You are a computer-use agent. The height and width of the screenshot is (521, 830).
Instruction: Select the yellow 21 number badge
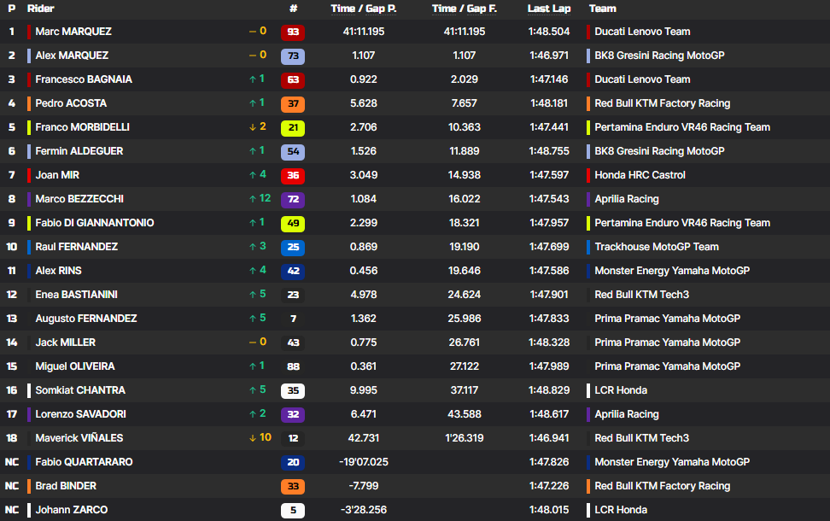(x=293, y=127)
